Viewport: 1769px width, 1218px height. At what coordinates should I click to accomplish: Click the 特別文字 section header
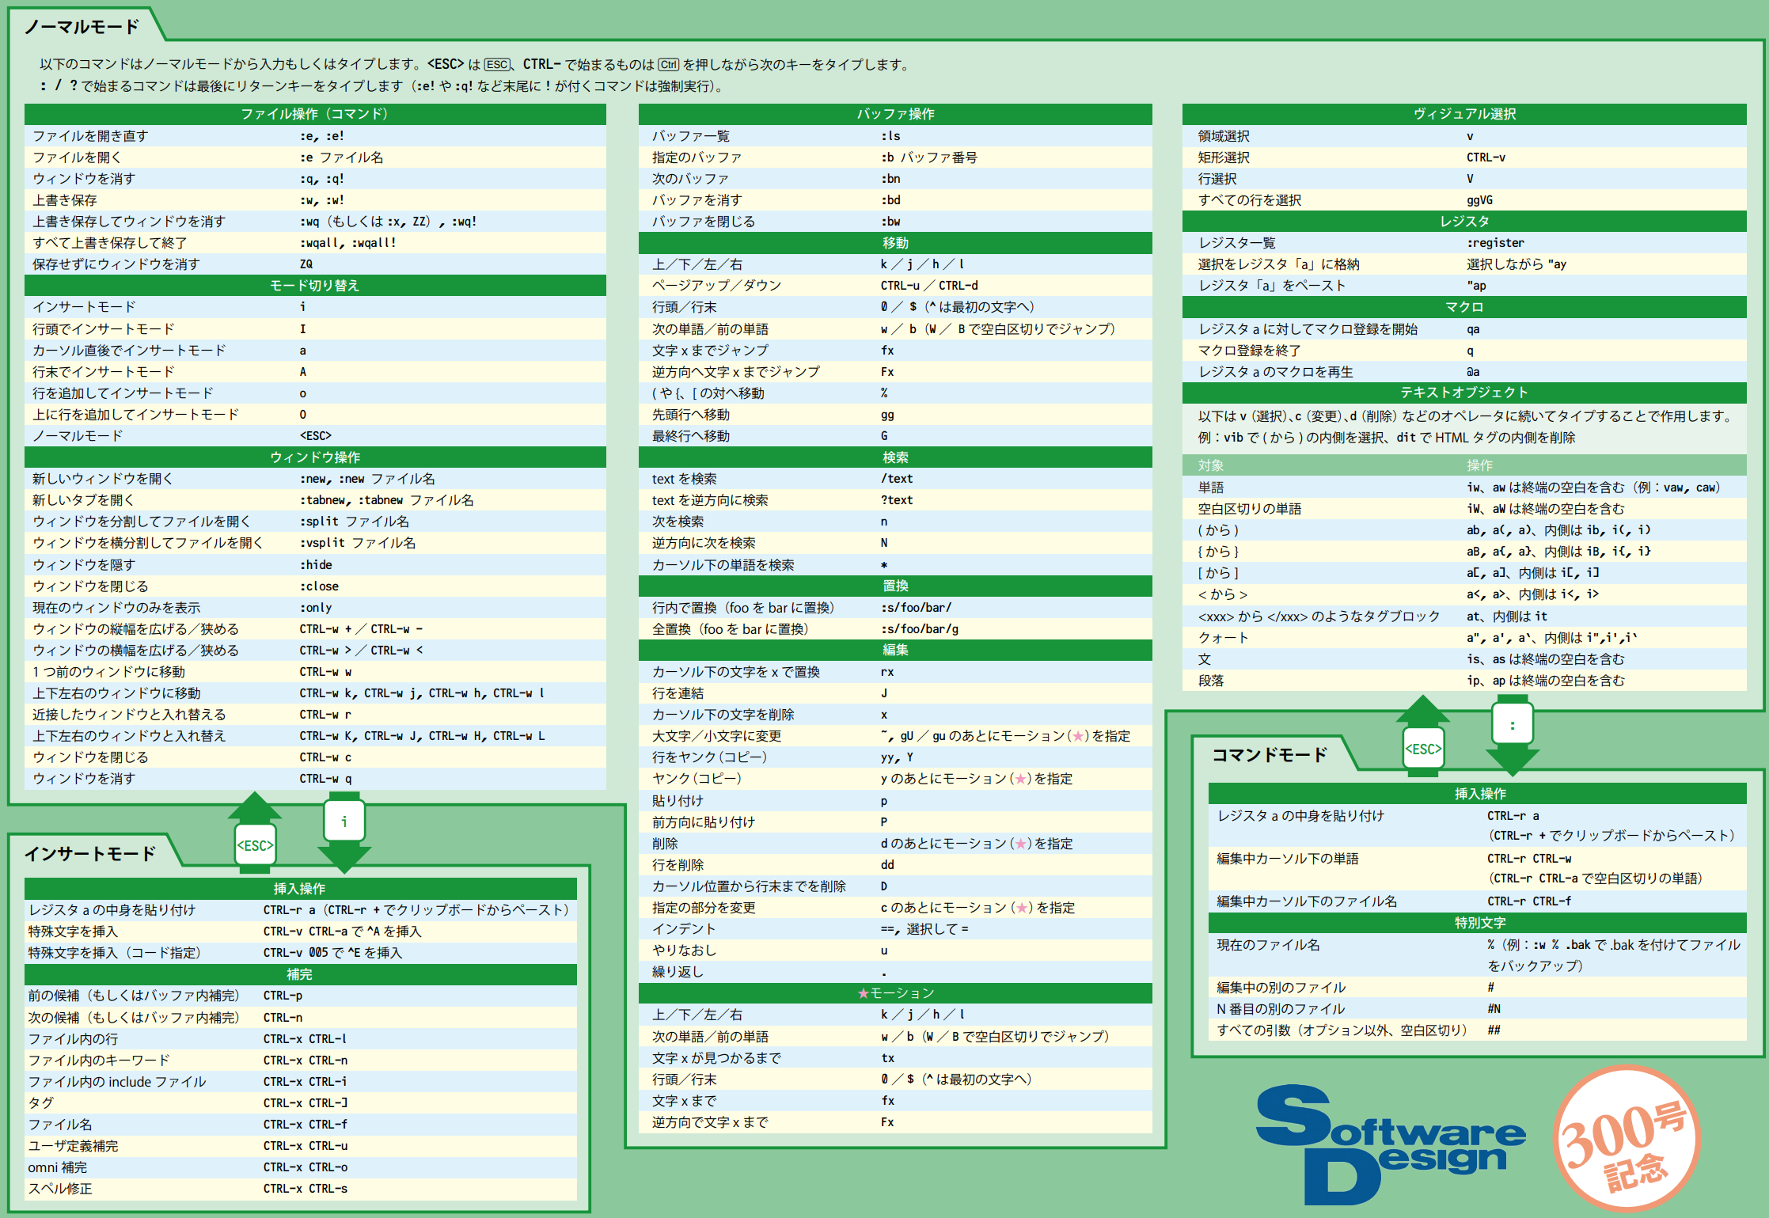tap(1479, 923)
